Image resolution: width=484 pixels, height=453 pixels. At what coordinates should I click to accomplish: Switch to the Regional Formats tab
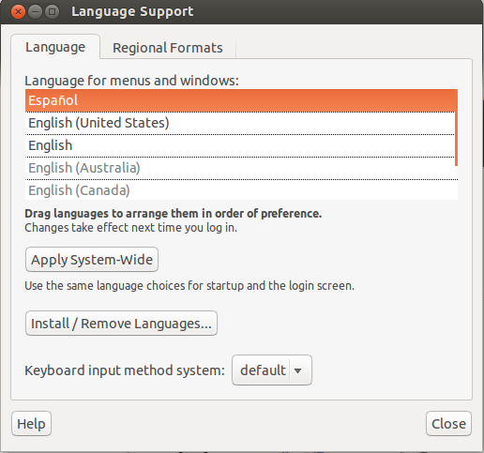pos(168,48)
